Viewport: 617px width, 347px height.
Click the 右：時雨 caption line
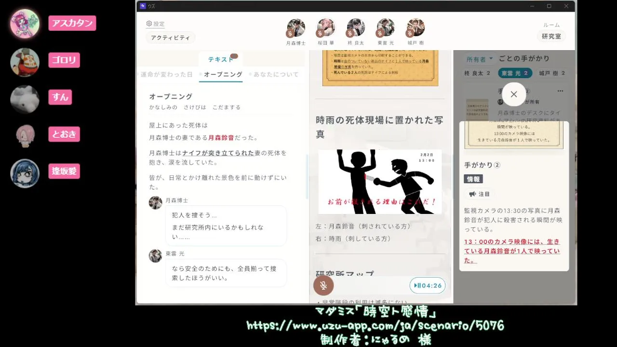point(353,239)
